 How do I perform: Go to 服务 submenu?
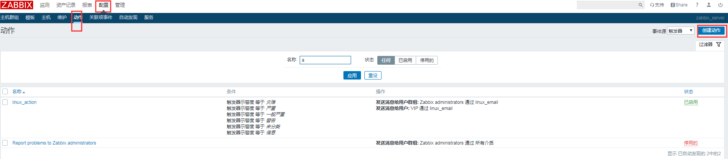tap(149, 17)
